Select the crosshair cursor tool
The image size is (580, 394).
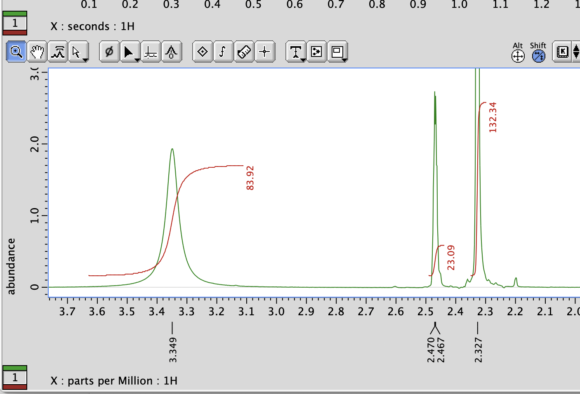click(x=265, y=52)
